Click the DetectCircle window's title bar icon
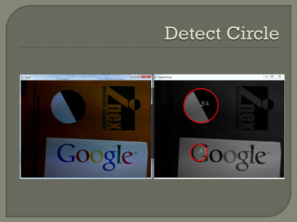Viewport: 297px width, 222px height. click(x=156, y=77)
